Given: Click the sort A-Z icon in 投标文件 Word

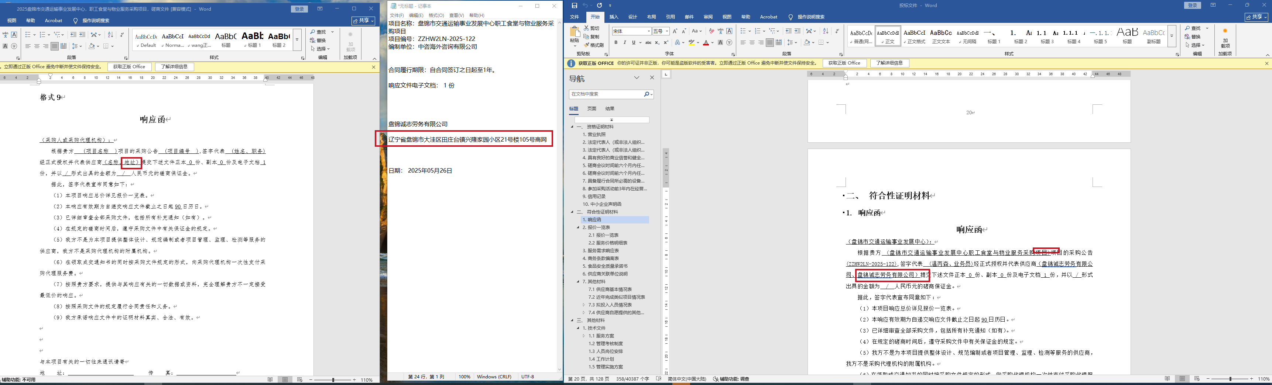Looking at the screenshot, I should (826, 31).
